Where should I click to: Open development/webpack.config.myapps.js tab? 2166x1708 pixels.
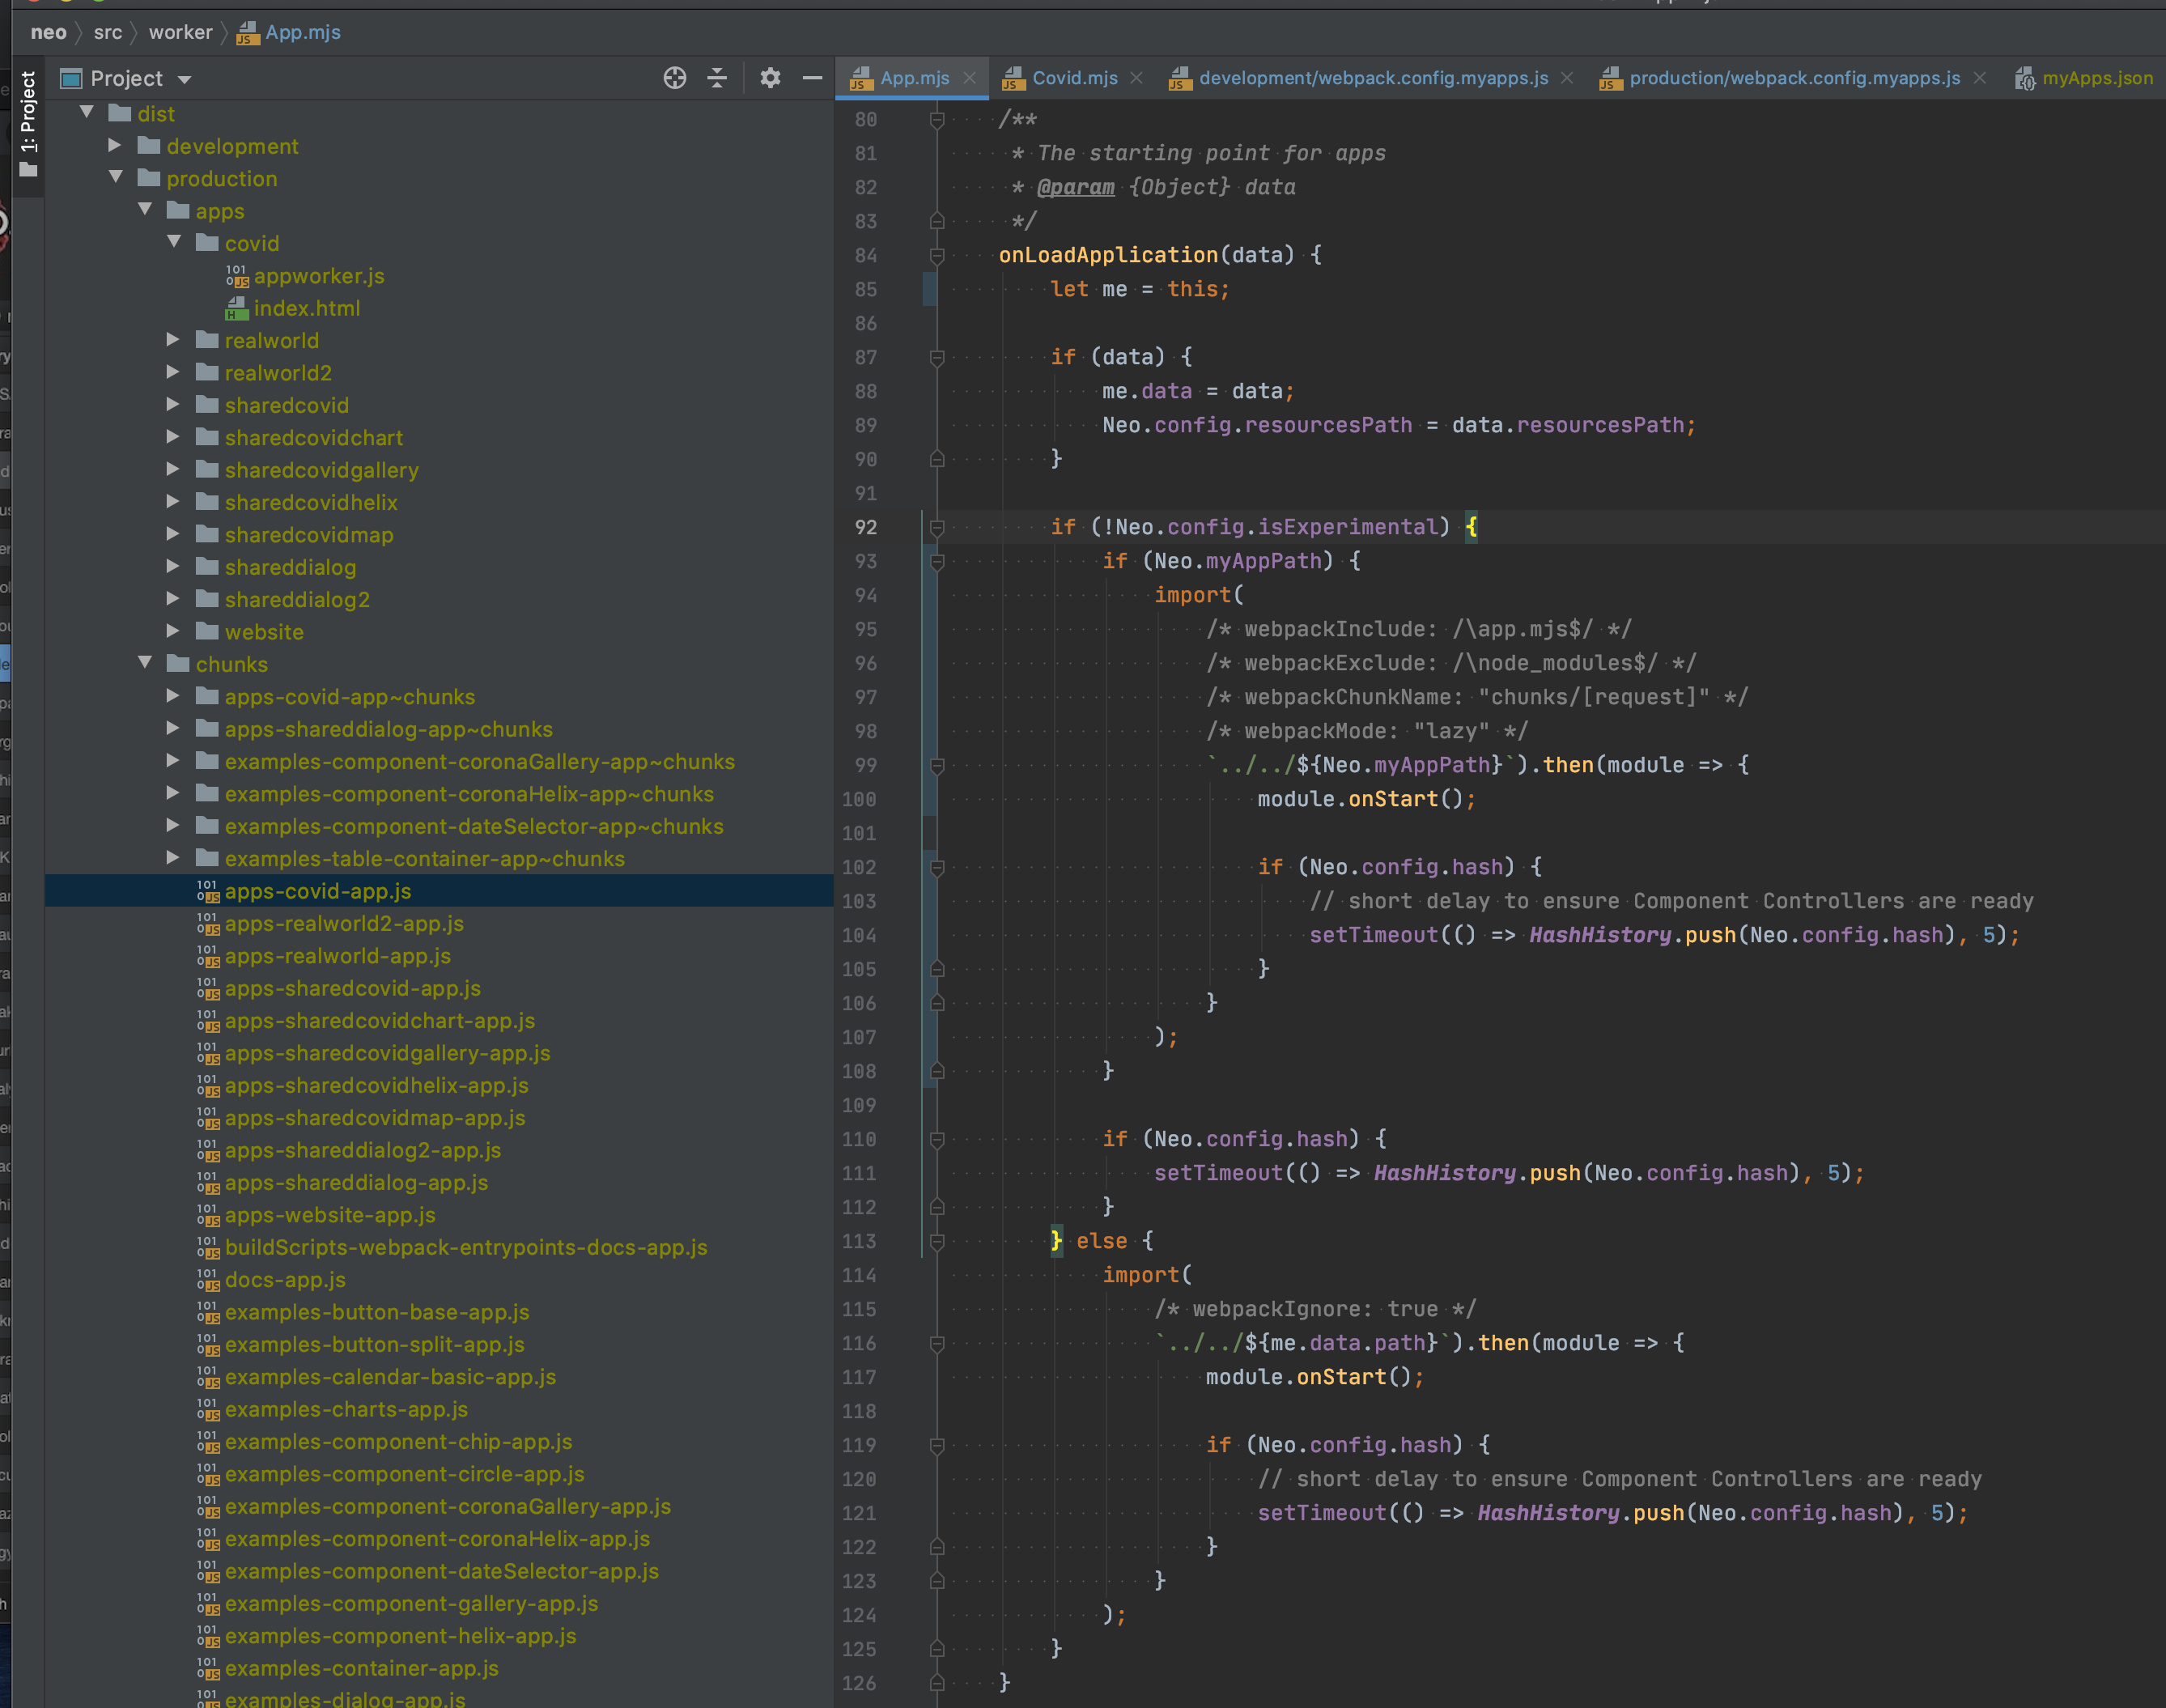point(1373,78)
